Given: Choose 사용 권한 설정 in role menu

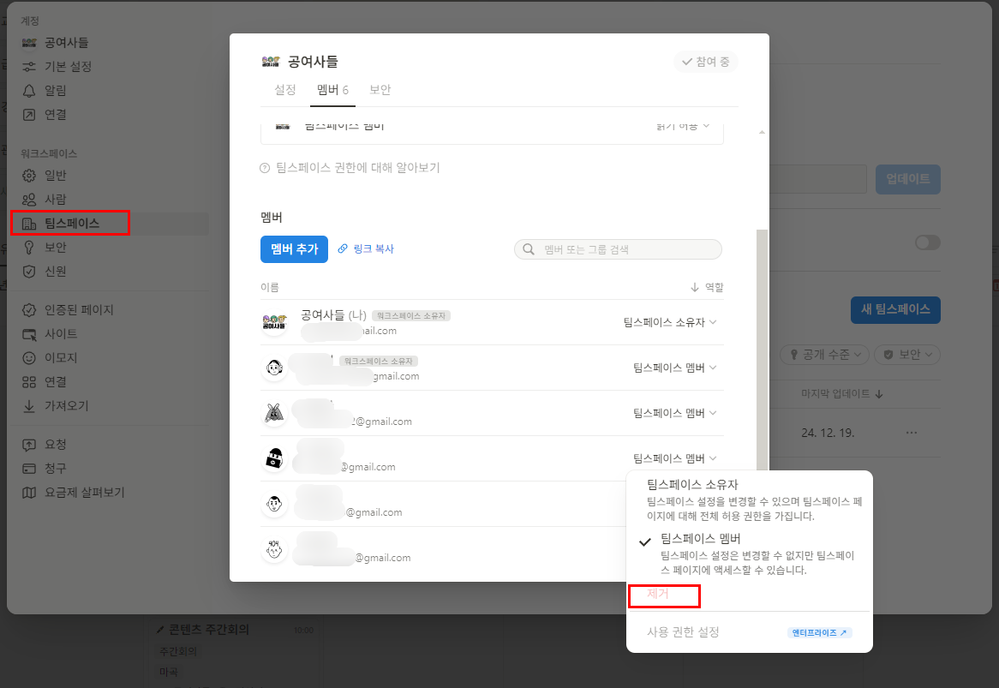Looking at the screenshot, I should pos(683,632).
